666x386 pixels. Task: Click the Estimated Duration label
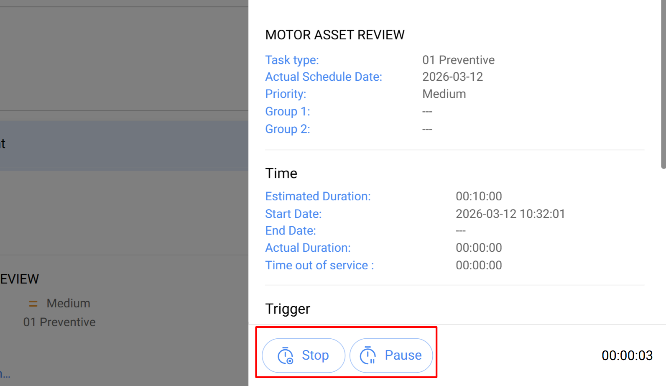pos(318,197)
